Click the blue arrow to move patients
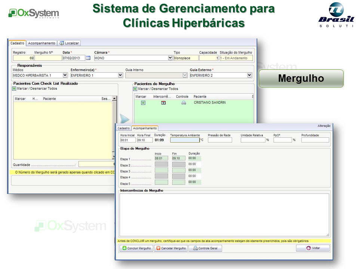This screenshot has width=359, height=269. 125,119
